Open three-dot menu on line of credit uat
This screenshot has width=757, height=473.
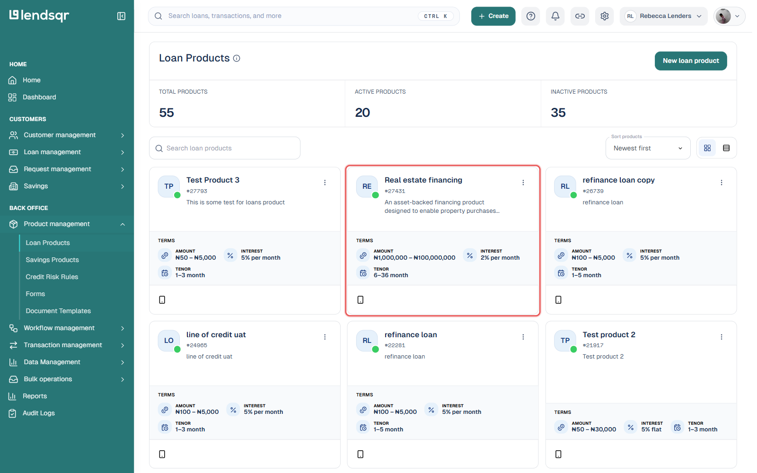click(x=325, y=337)
